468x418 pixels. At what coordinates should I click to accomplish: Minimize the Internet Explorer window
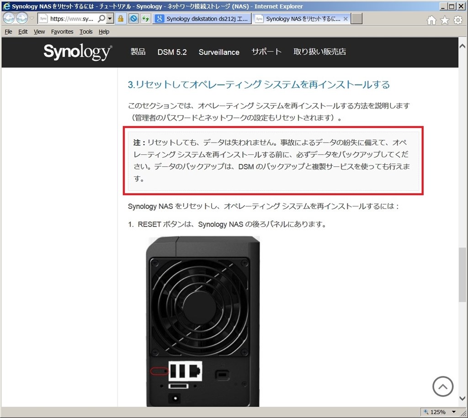(443, 6)
